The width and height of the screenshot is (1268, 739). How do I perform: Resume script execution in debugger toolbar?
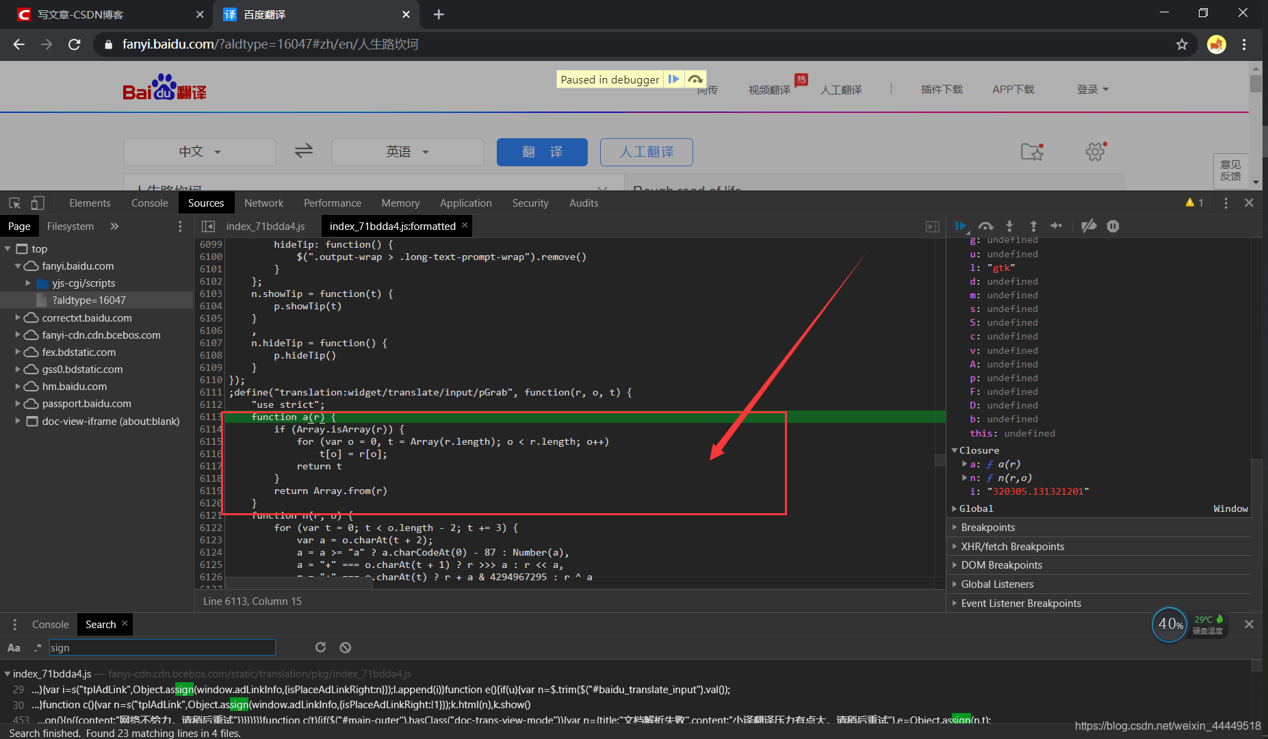point(961,226)
